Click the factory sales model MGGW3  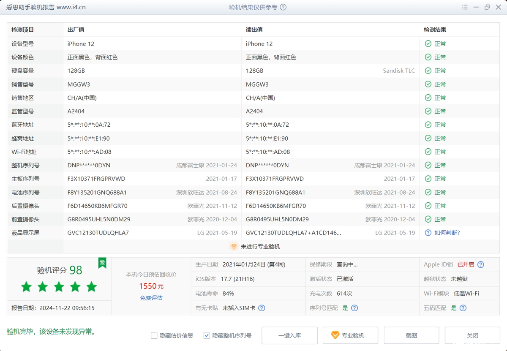pos(79,84)
